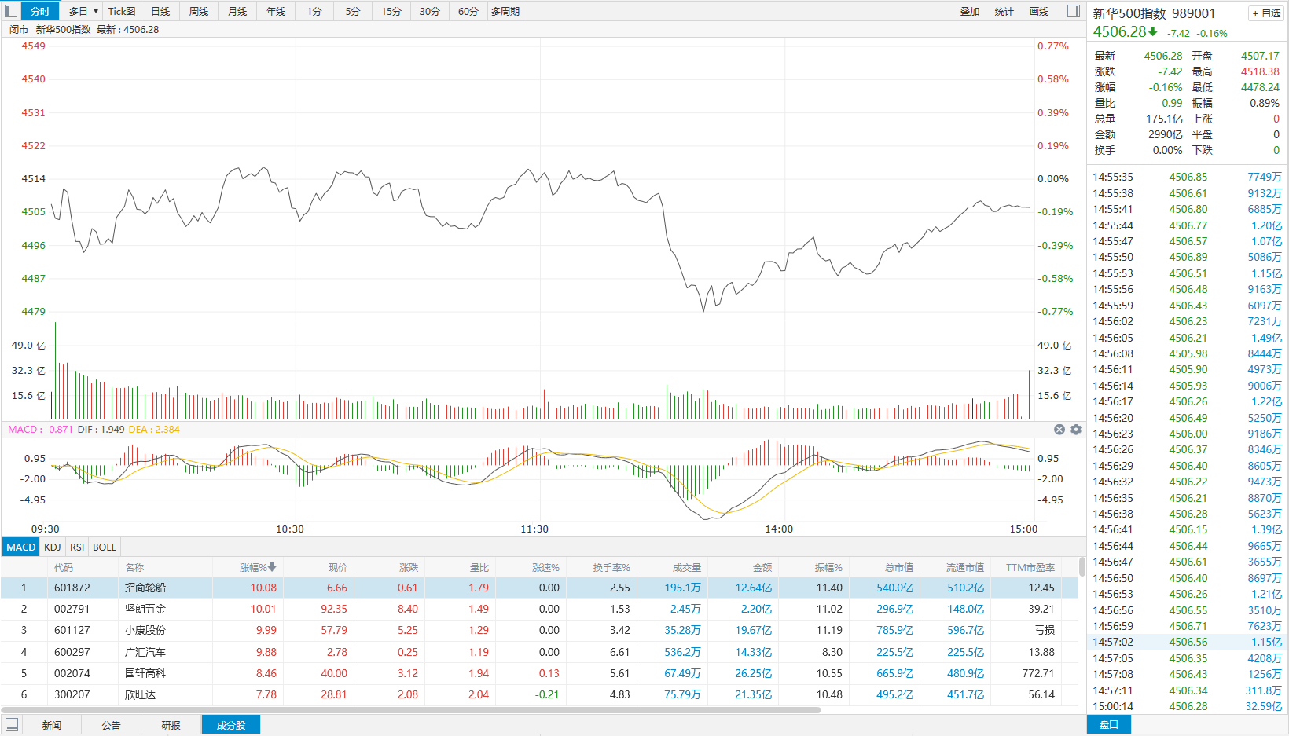This screenshot has width=1289, height=736.
Task: Add index to watchlist with 自选
Action: point(1266,13)
